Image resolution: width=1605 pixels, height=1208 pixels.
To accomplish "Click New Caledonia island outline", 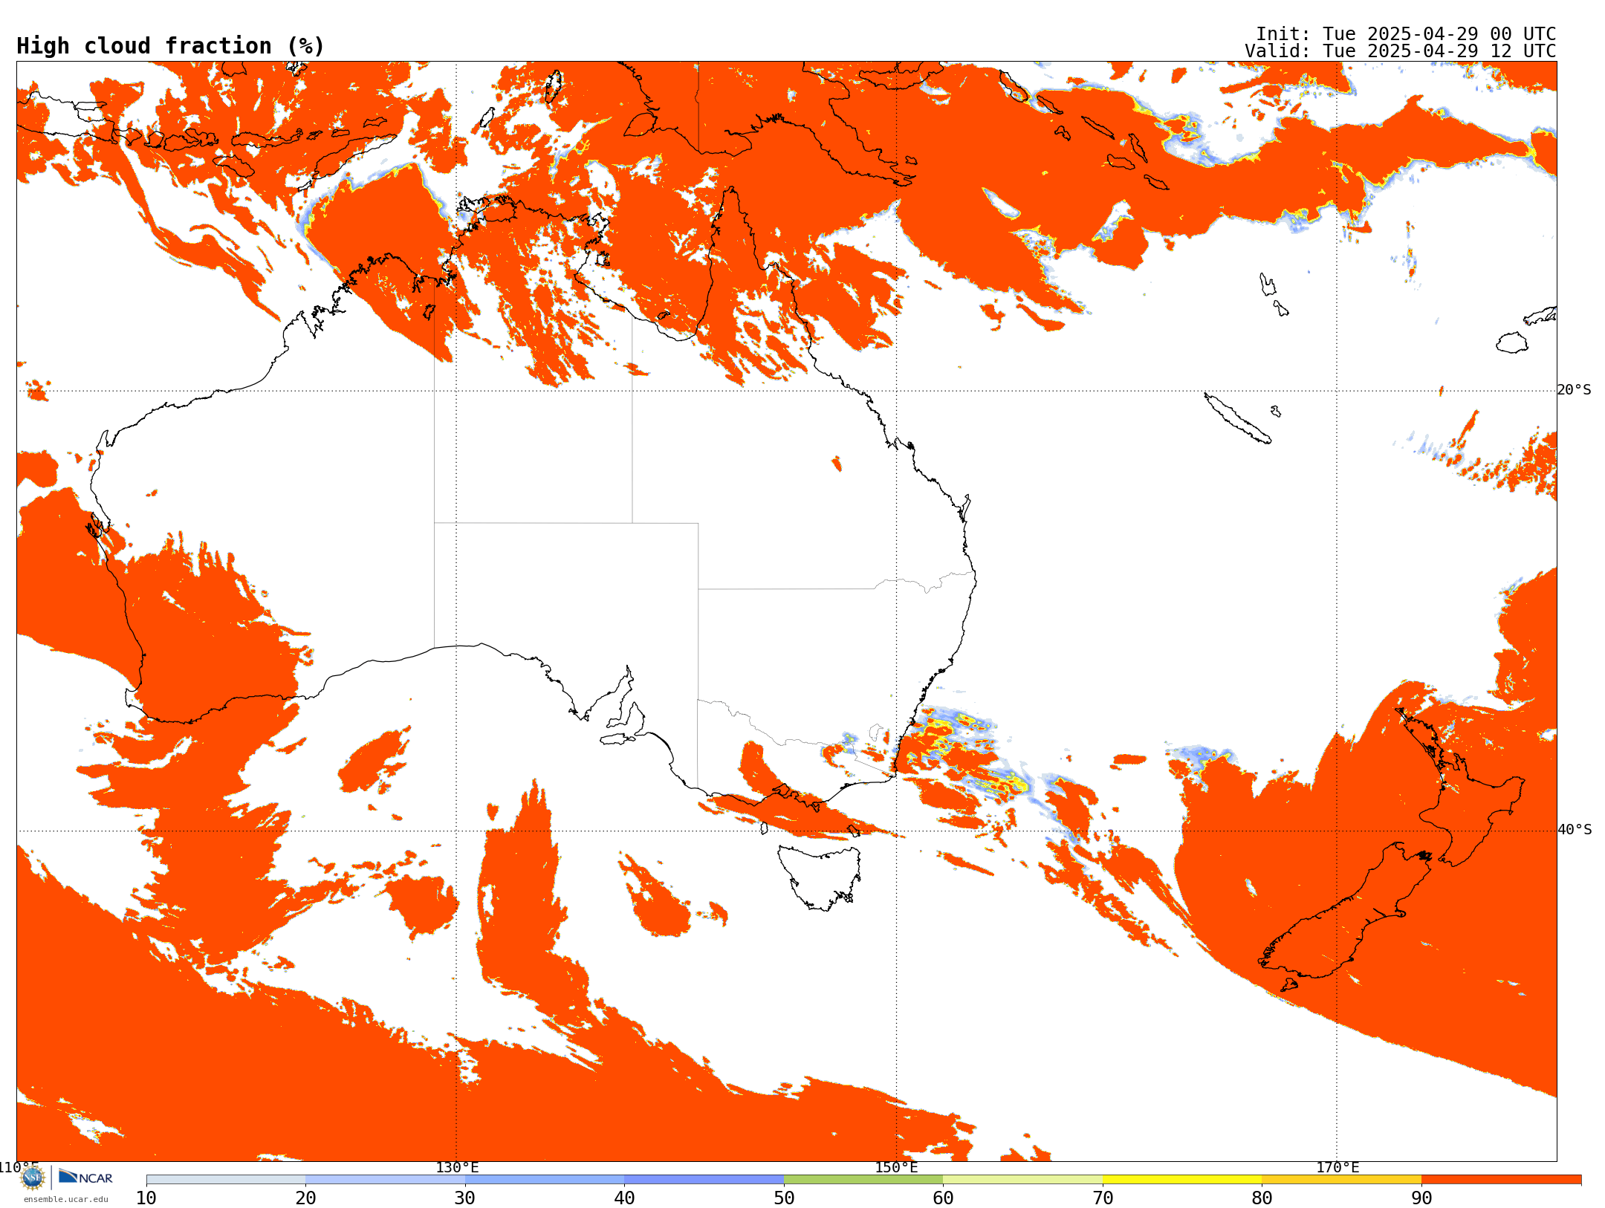I will [x=1236, y=418].
